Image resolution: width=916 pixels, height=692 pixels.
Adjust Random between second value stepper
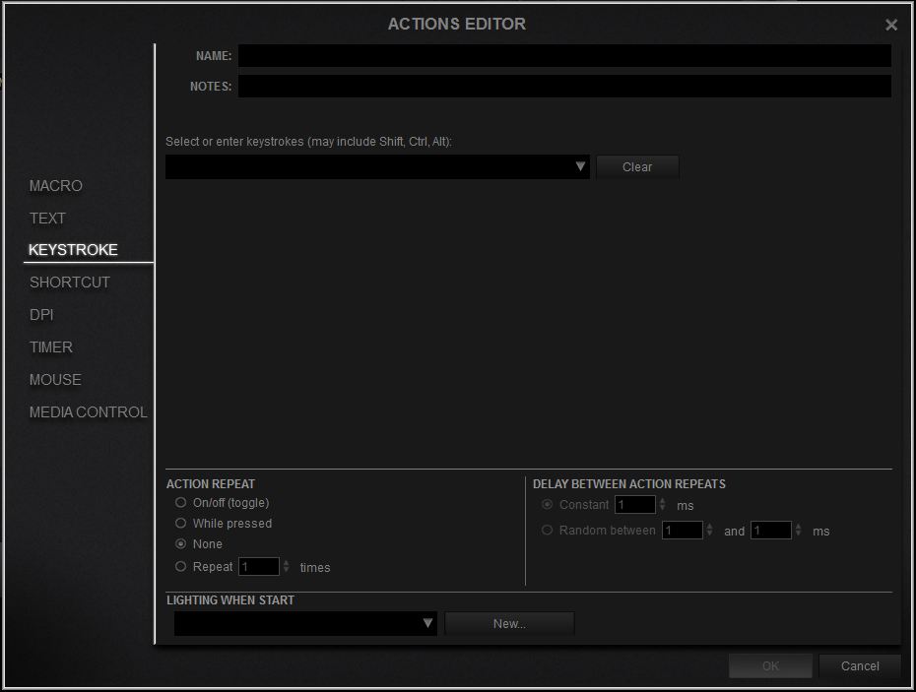point(798,531)
